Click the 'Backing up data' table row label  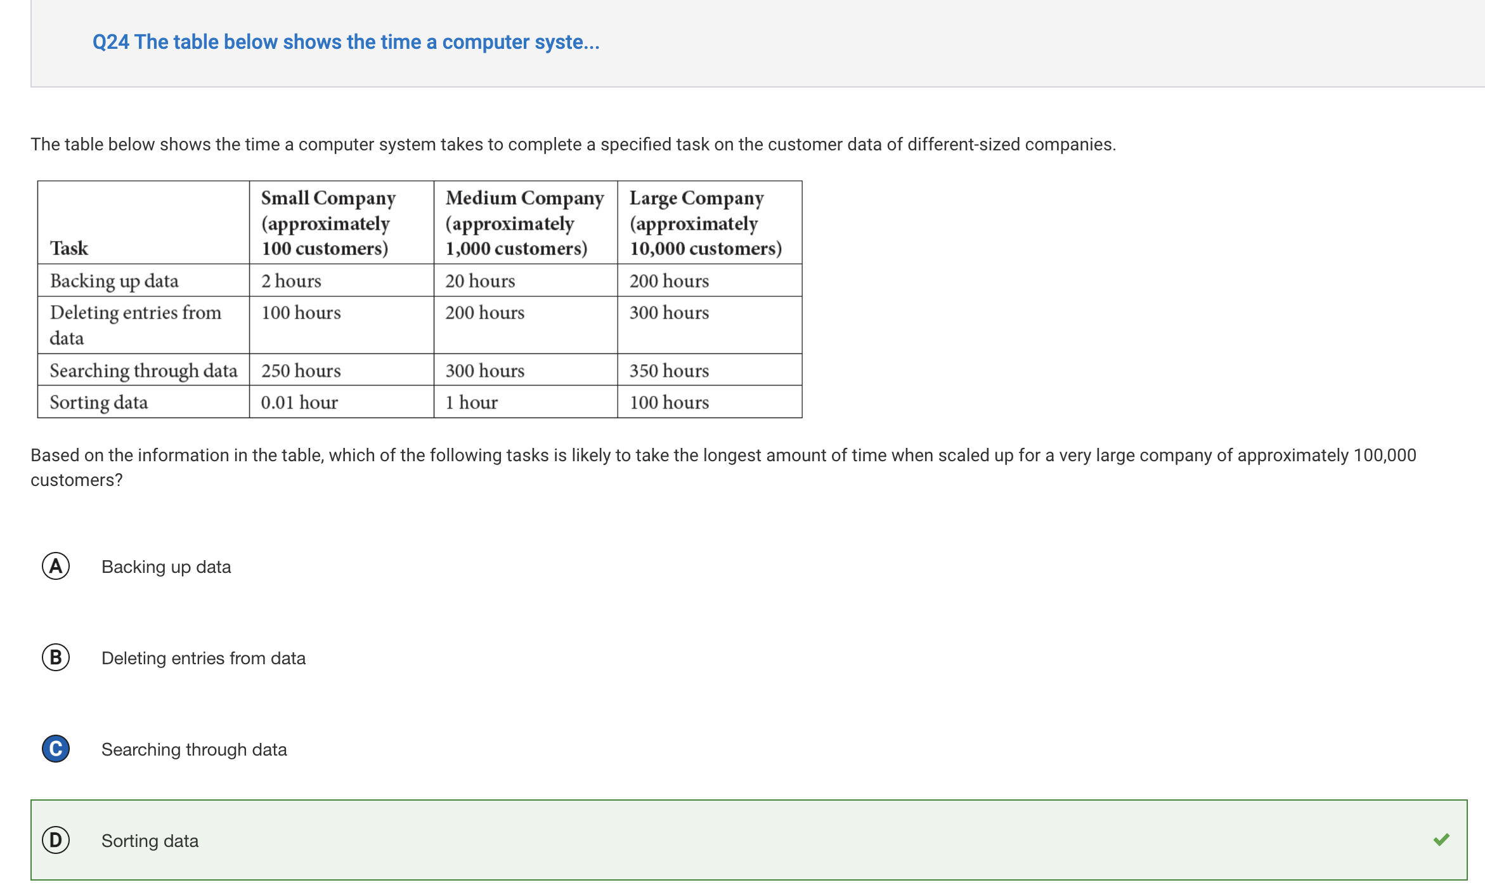click(143, 280)
